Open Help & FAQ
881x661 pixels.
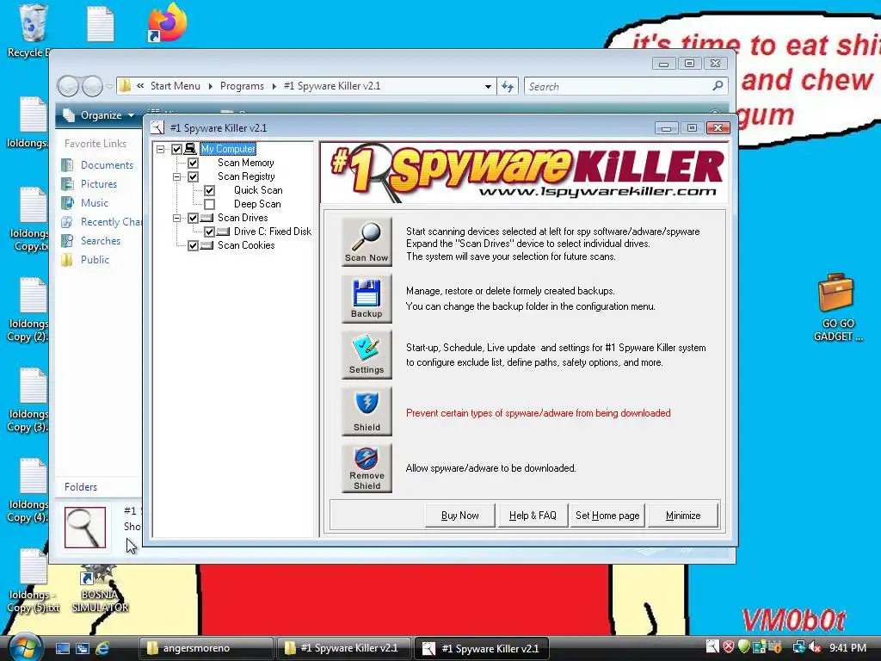click(533, 516)
